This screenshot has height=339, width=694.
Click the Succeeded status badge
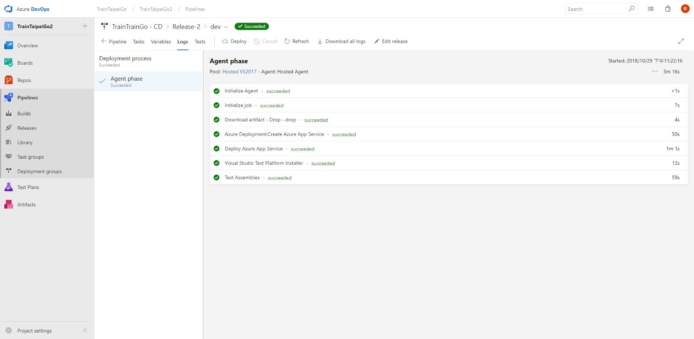[x=252, y=26]
